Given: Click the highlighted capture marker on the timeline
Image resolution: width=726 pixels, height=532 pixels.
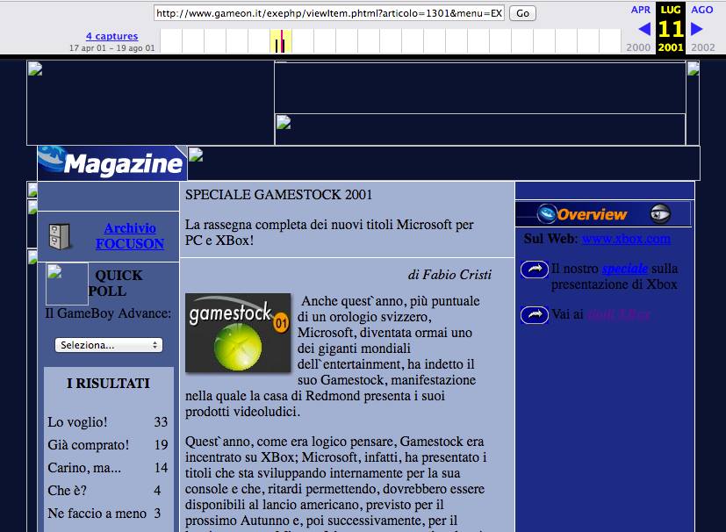Looking at the screenshot, I should [280, 41].
